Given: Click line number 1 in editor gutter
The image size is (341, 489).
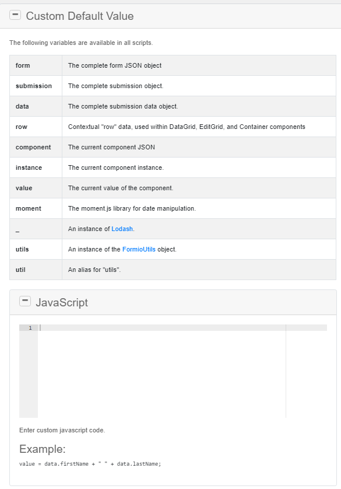Looking at the screenshot, I should tap(30, 328).
